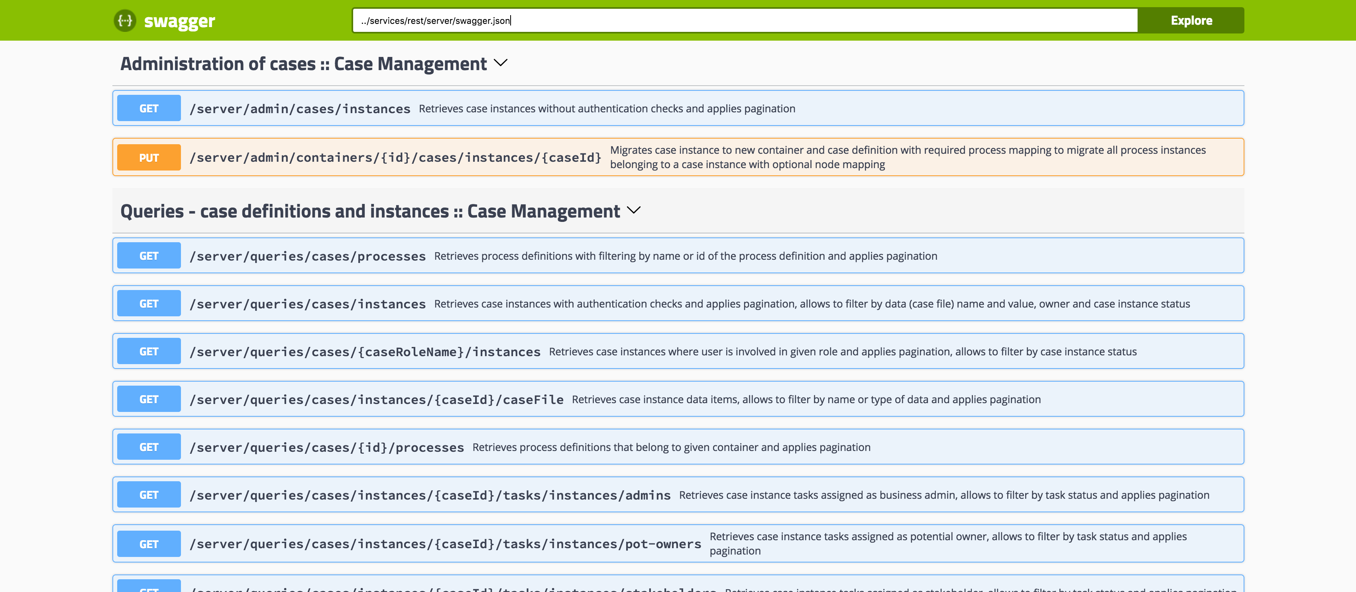Click the swagger.json URL input field
Viewport: 1356px width, 592px height.
[x=744, y=21]
